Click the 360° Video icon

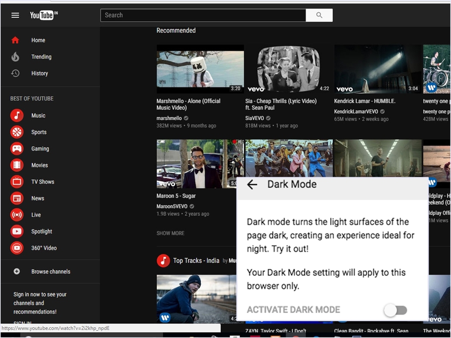(x=17, y=248)
